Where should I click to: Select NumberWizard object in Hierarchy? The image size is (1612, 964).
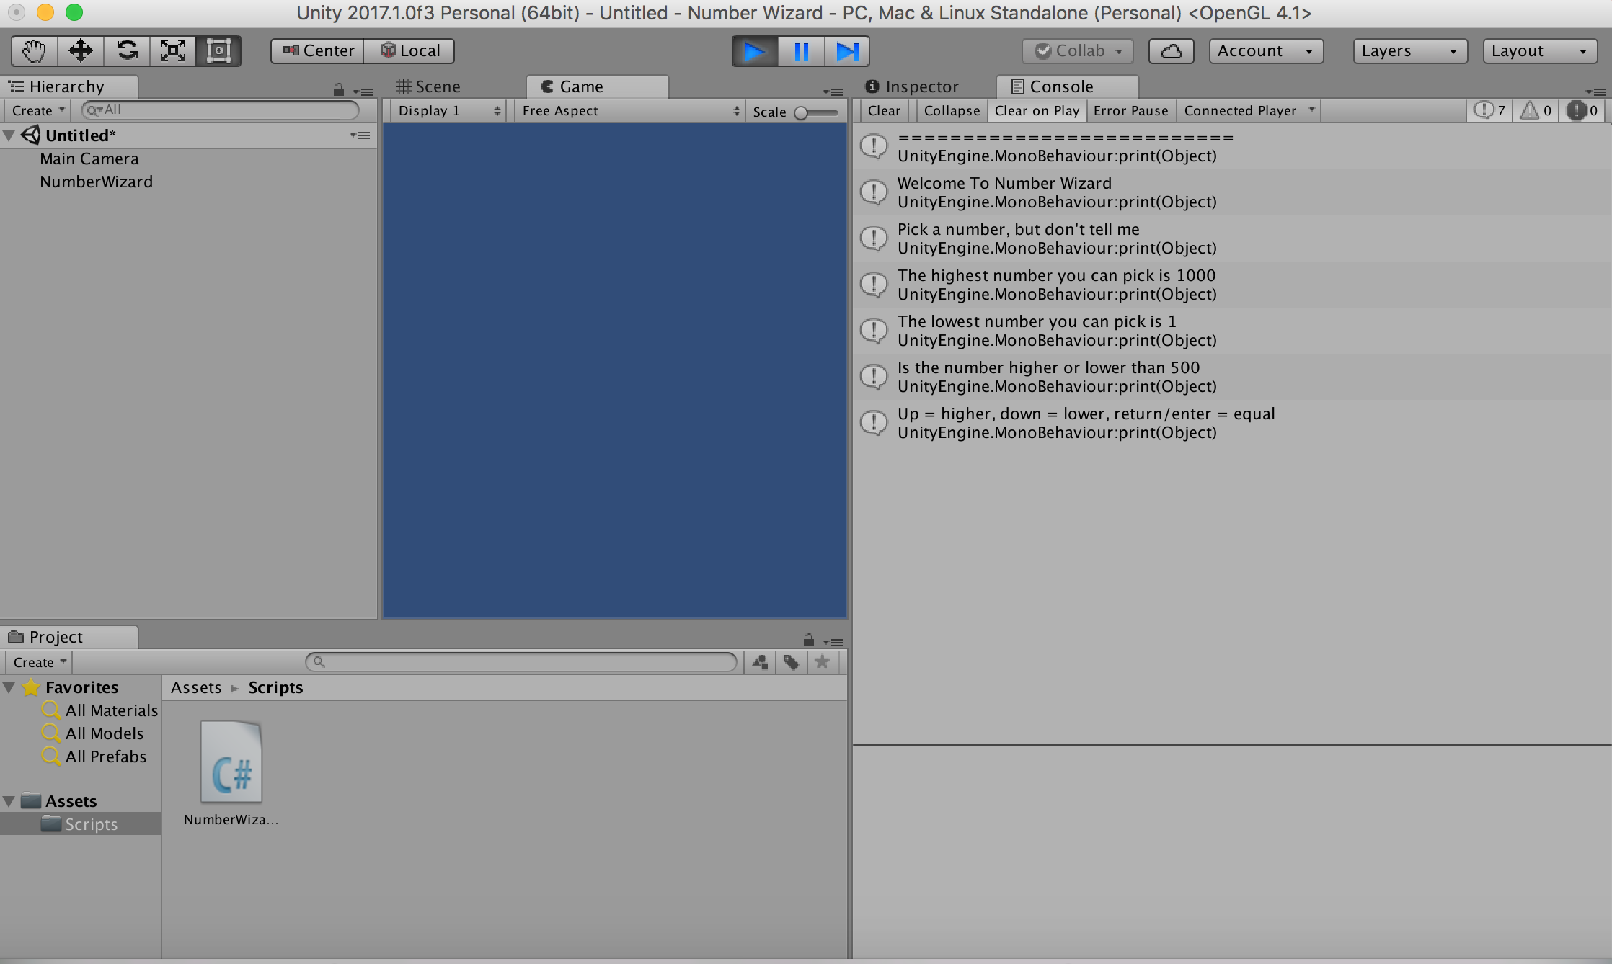pos(96,182)
